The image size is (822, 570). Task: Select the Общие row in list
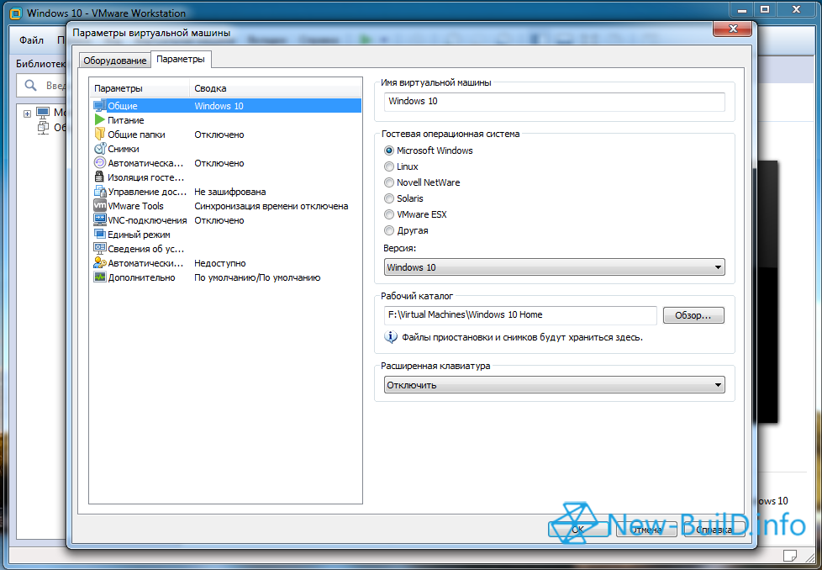[226, 105]
